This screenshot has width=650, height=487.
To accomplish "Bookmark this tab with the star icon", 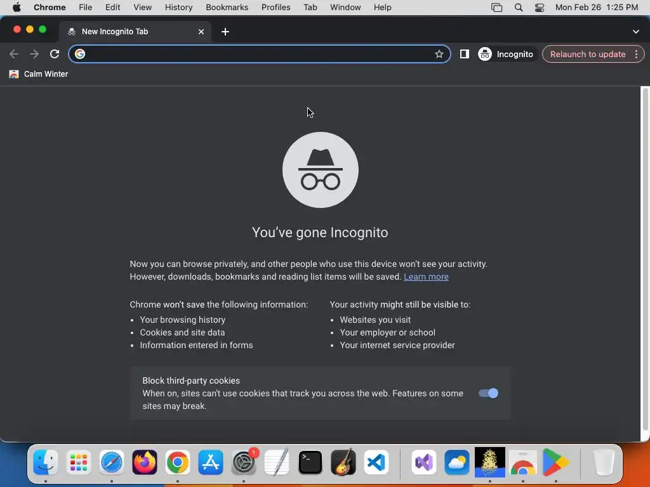I will click(x=439, y=54).
